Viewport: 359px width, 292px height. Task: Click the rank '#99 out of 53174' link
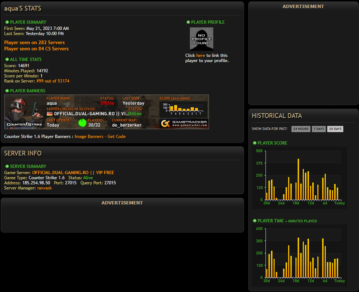coord(53,81)
